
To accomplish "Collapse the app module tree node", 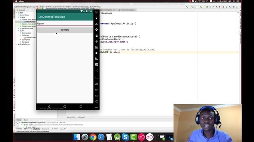I will pyautogui.click(x=16, y=13).
